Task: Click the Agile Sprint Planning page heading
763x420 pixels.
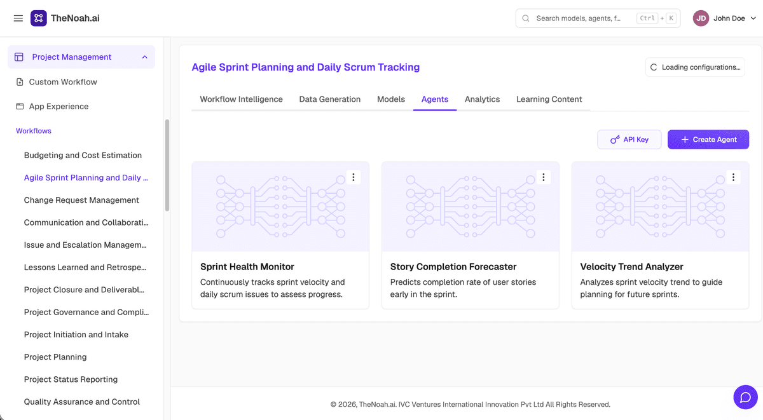Action: 306,67
